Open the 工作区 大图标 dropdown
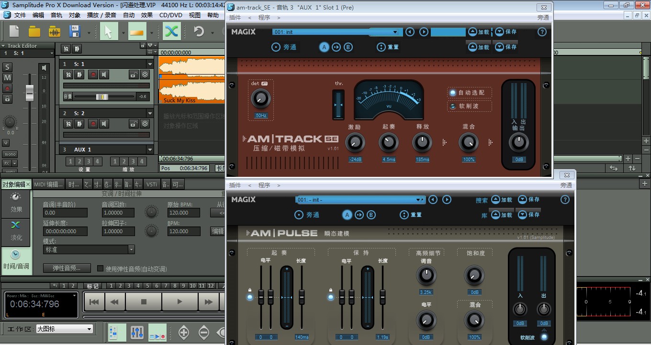The width and height of the screenshot is (651, 345). pyautogui.click(x=65, y=329)
